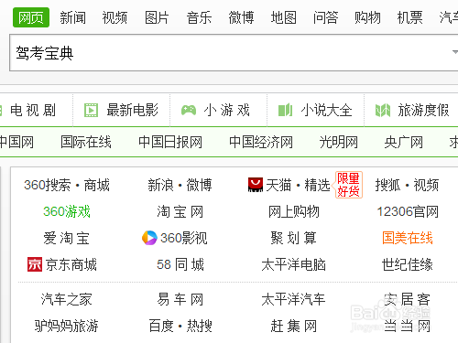The width and height of the screenshot is (458, 343).
Task: Open the orange 国美在线 link
Action: coord(408,238)
